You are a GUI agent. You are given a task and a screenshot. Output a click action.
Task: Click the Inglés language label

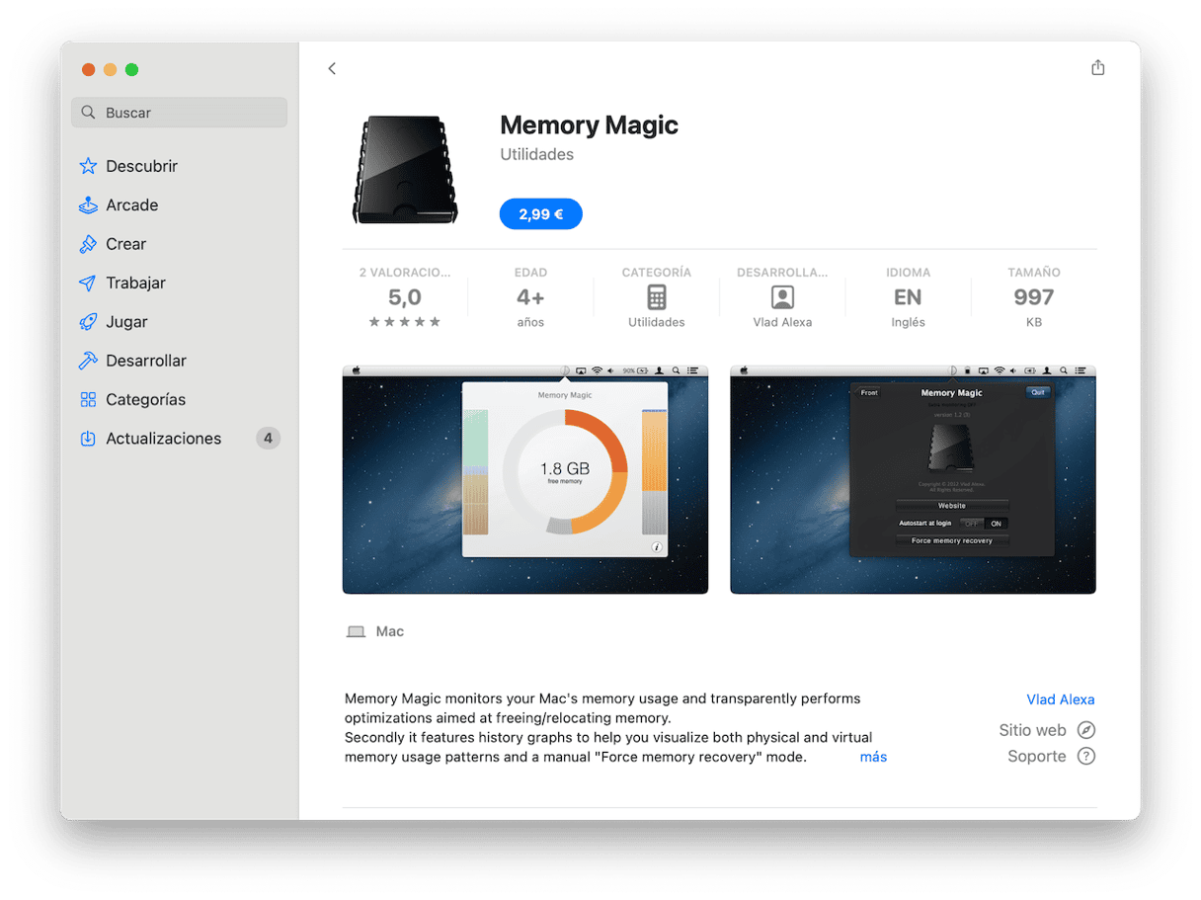pyautogui.click(x=908, y=323)
